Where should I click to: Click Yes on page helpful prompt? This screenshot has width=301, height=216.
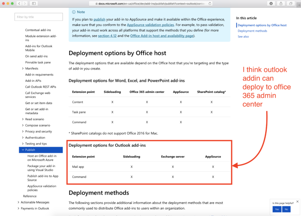pos(277,209)
